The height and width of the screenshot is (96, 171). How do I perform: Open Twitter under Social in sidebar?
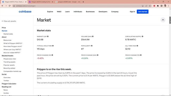[6, 81]
